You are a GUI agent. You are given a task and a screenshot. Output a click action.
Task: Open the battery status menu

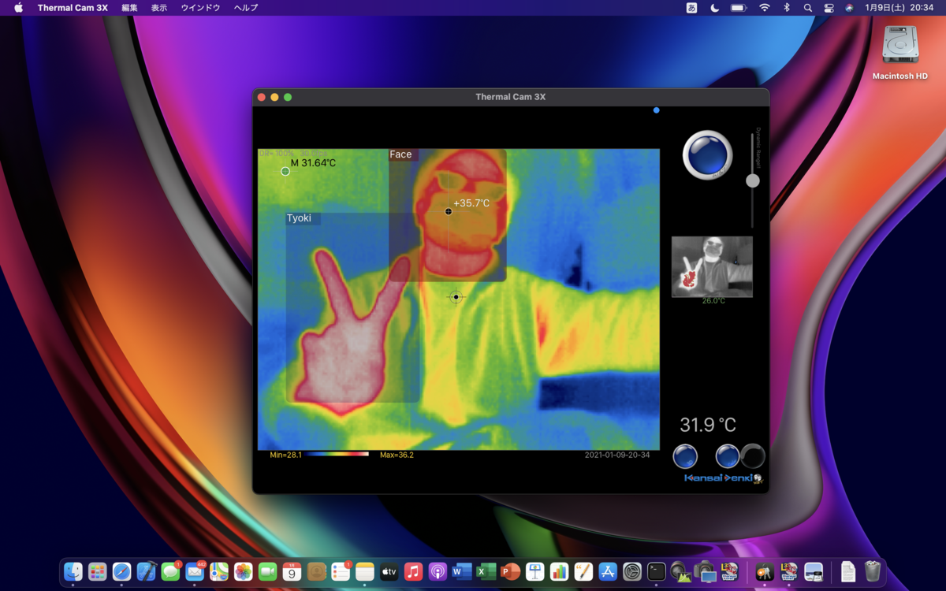[739, 8]
